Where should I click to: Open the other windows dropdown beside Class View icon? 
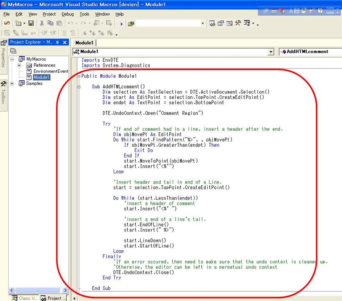[253, 23]
